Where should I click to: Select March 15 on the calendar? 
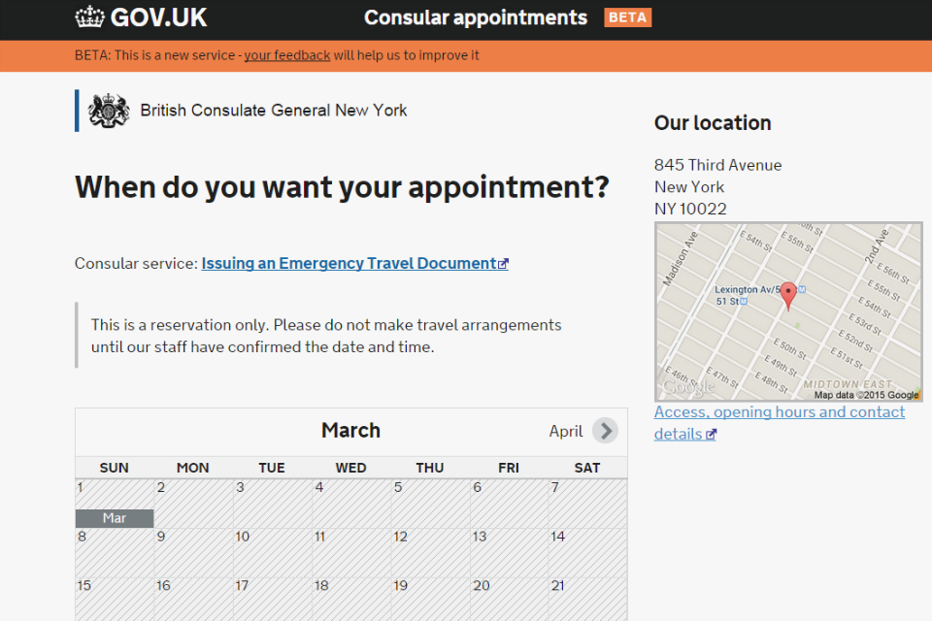click(x=114, y=597)
